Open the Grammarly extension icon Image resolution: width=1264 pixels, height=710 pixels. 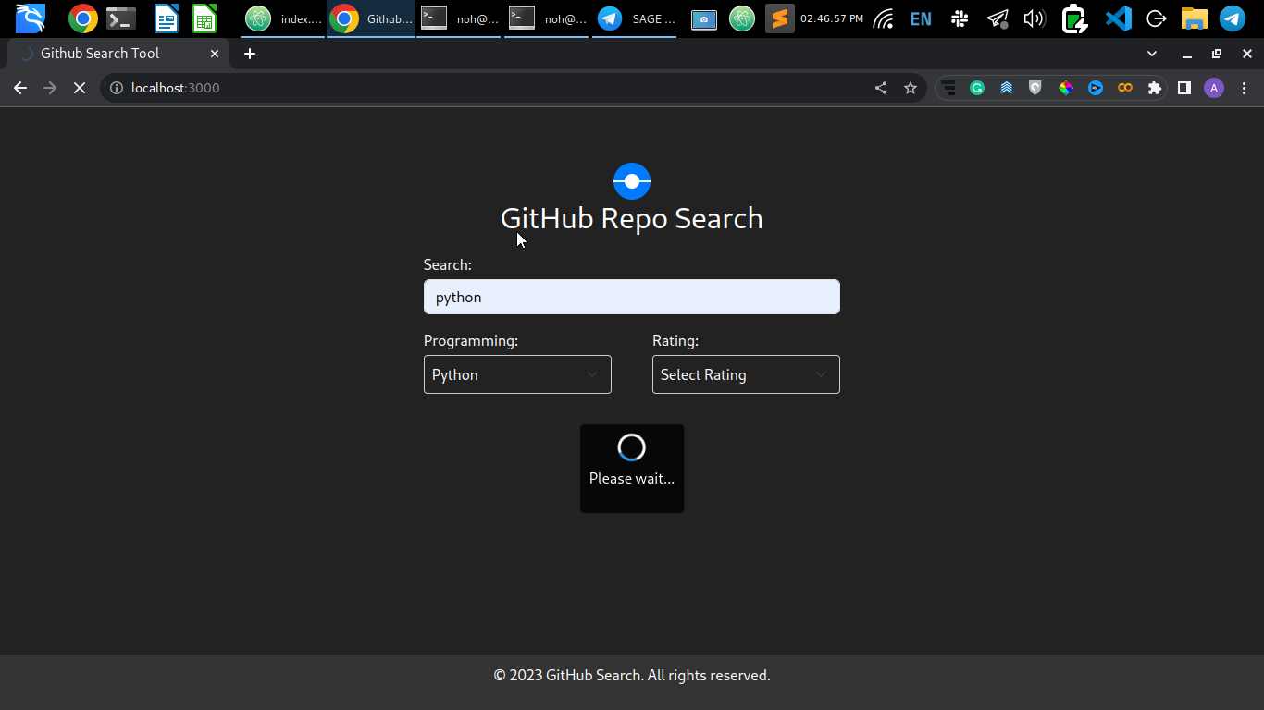tap(977, 88)
